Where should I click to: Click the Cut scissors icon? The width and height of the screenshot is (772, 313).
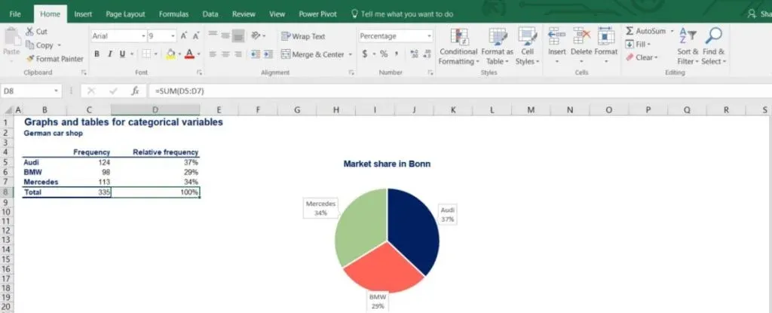(30, 32)
